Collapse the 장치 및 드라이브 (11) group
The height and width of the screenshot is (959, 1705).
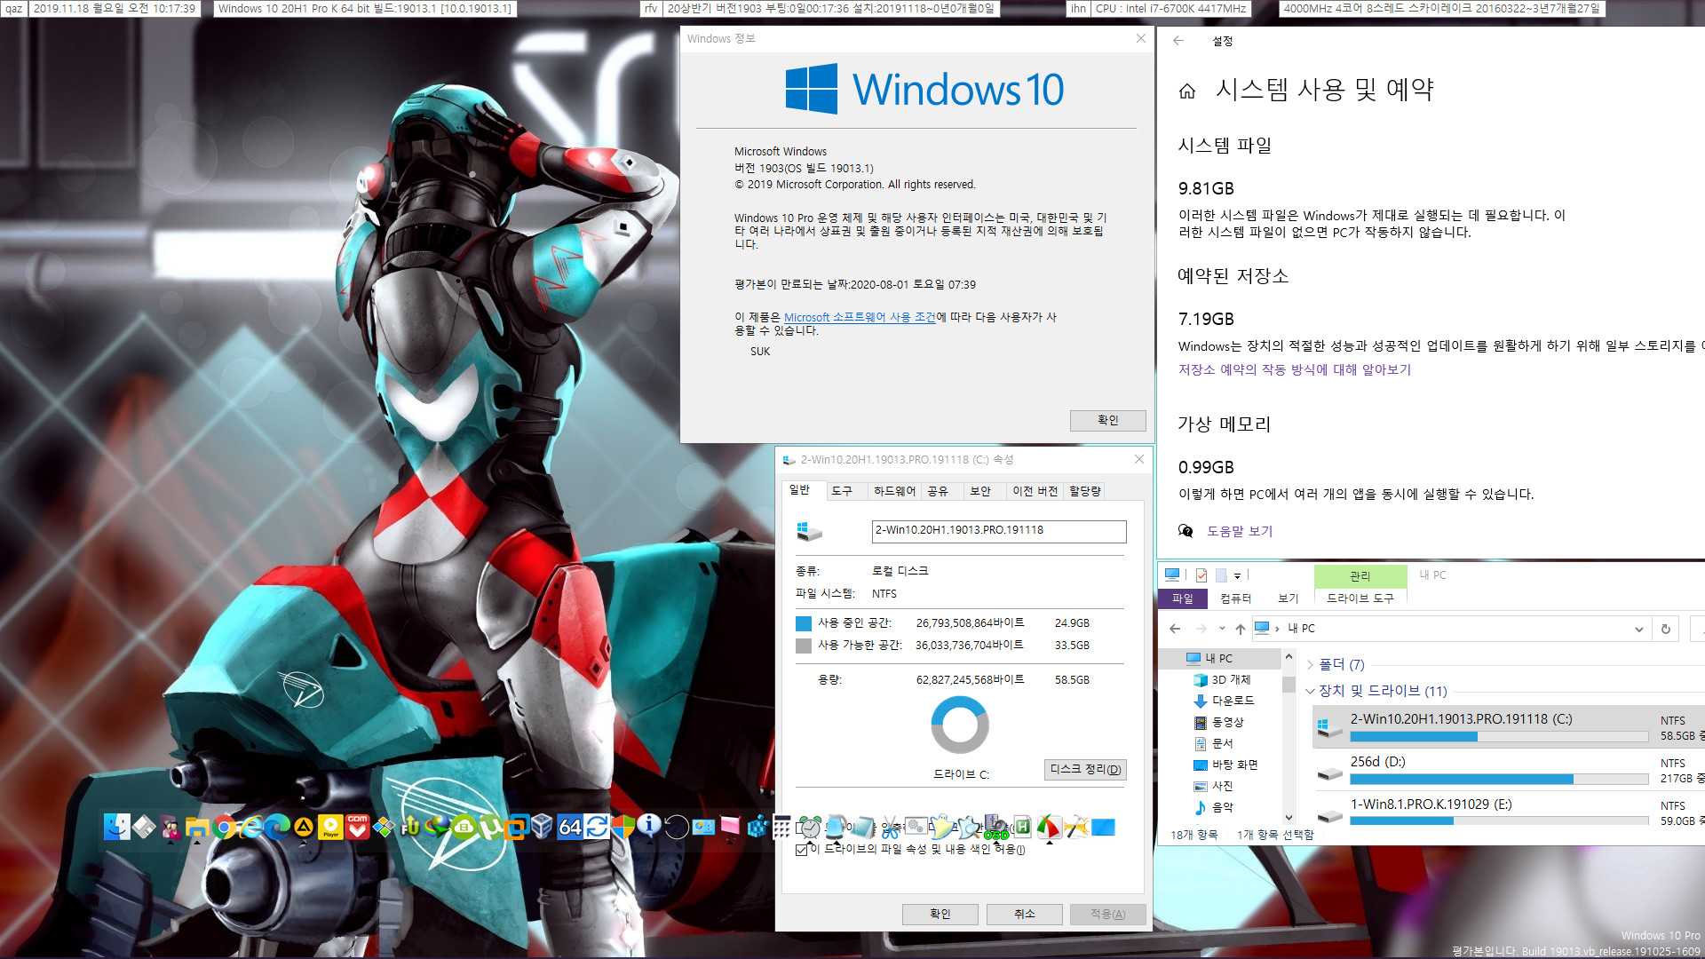tap(1310, 691)
